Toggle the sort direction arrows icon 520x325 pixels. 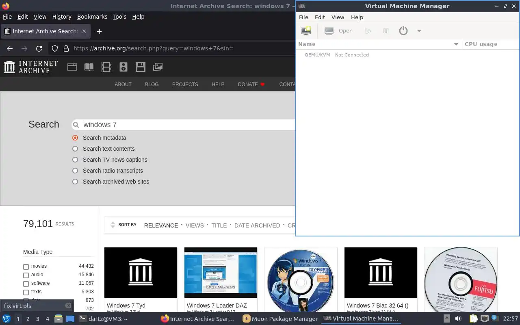click(113, 225)
